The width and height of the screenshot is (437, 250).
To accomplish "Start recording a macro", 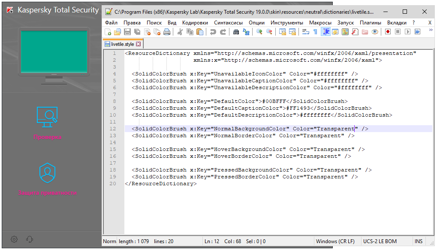I will click(388, 32).
